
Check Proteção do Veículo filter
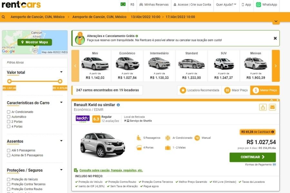[x=8, y=179]
